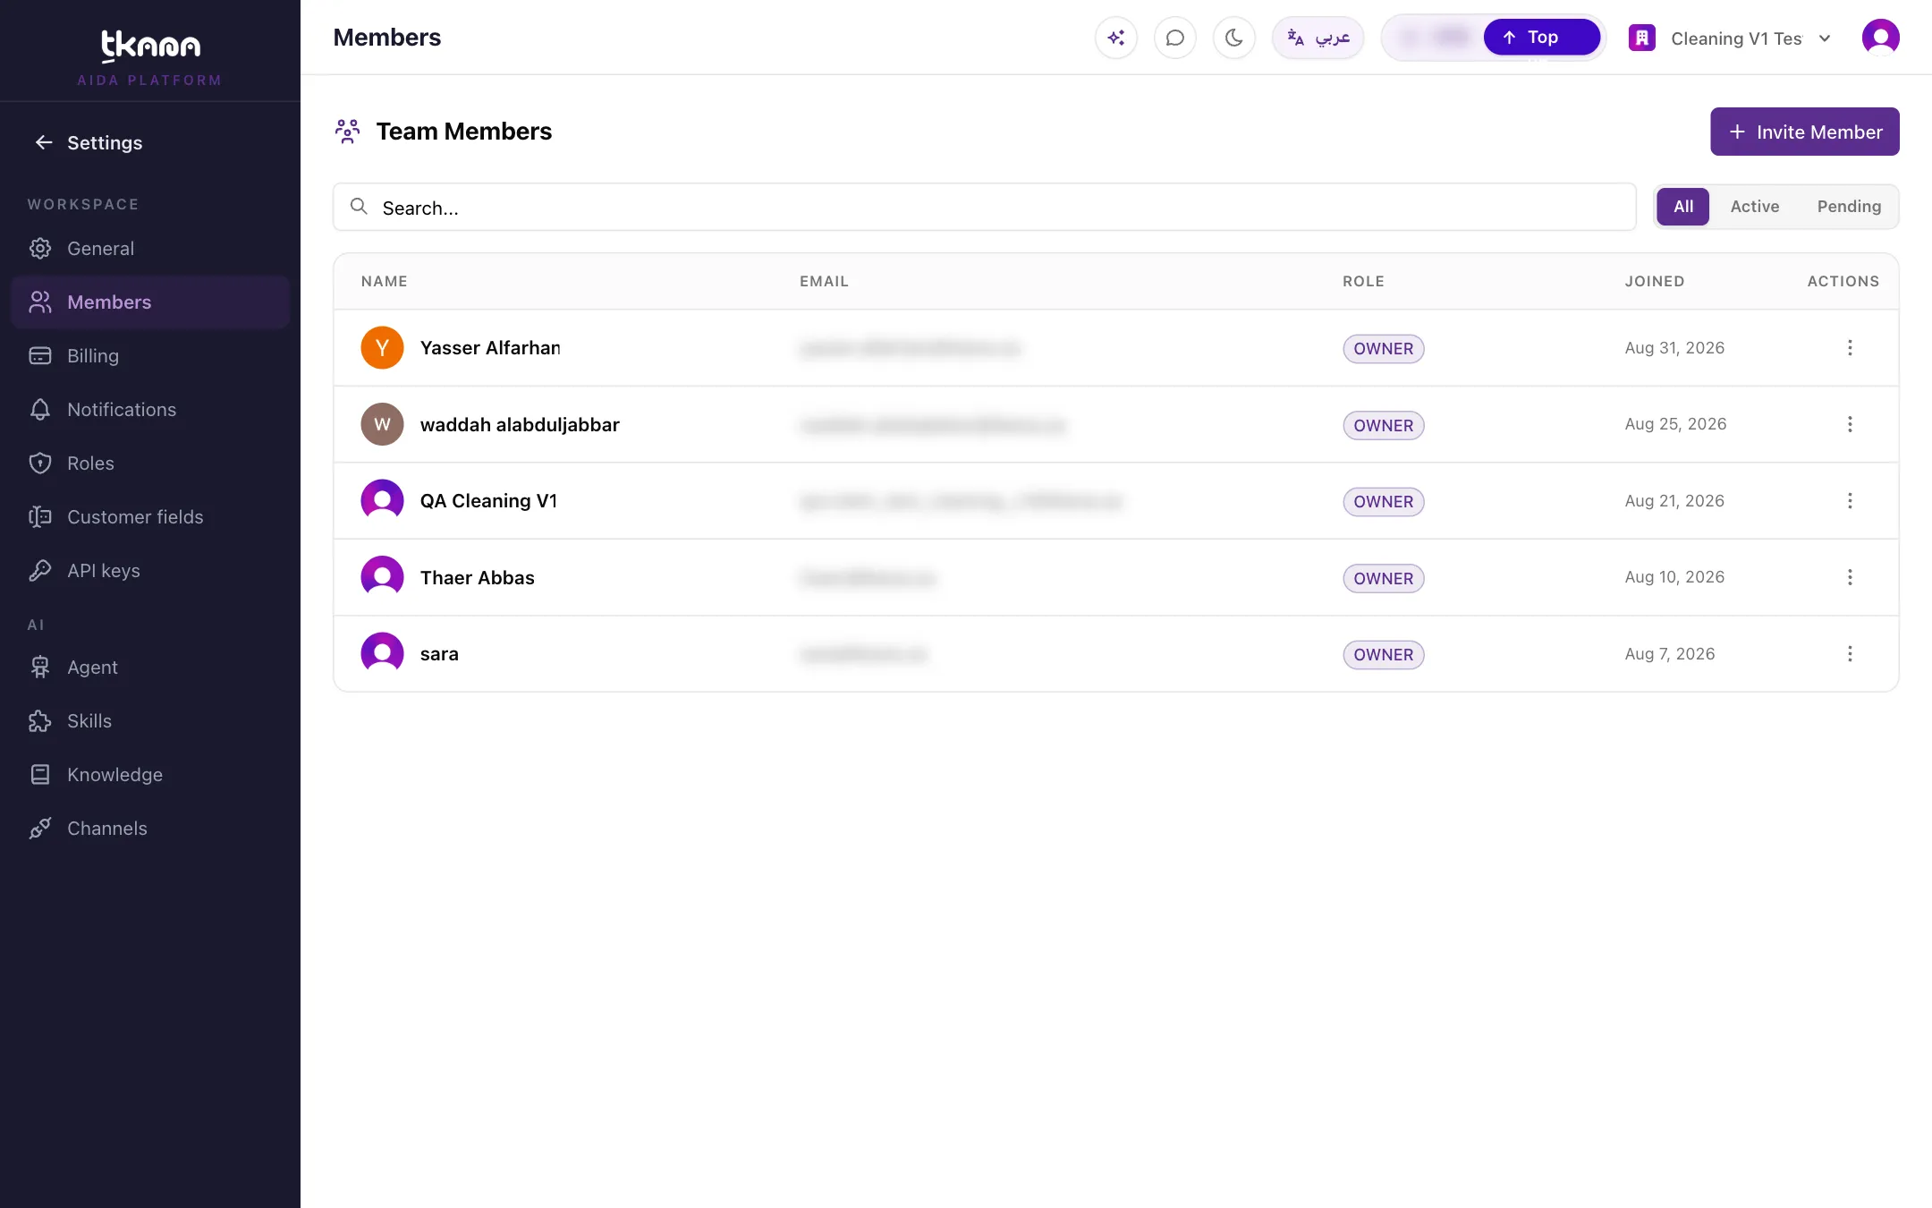The width and height of the screenshot is (1932, 1208).
Task: Click Thaer Abbas's avatar
Action: pos(382,577)
